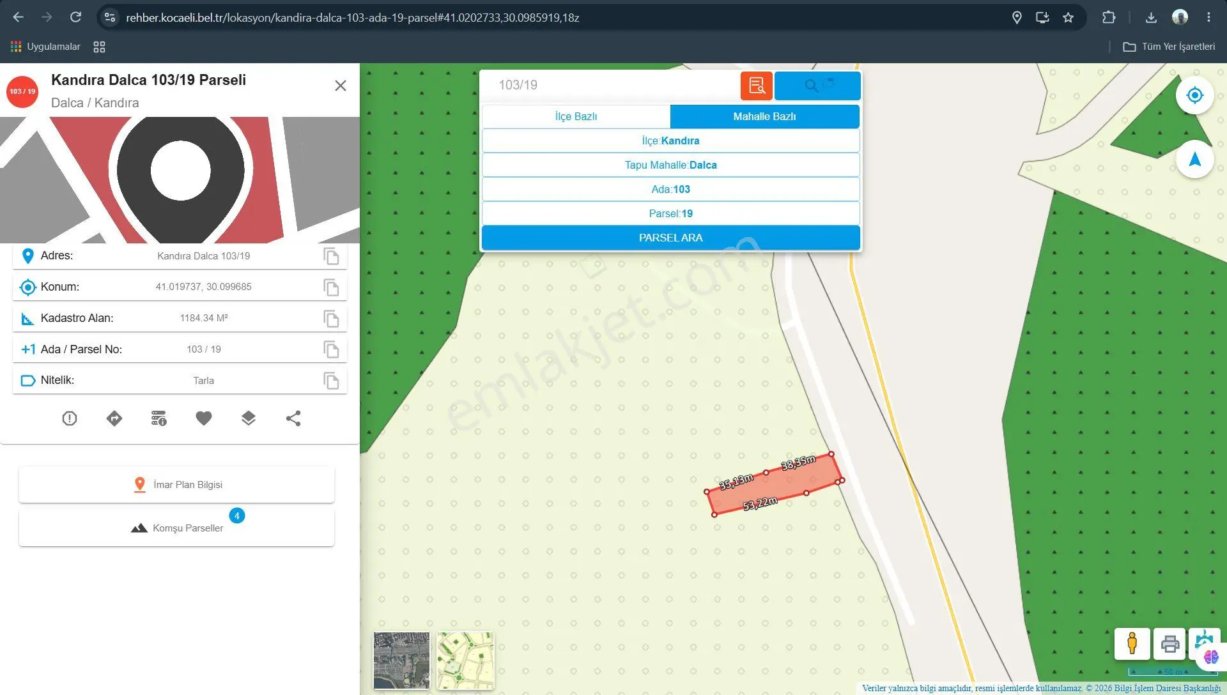Copy the Konum coordinates
Image resolution: width=1227 pixels, height=695 pixels.
pyautogui.click(x=331, y=287)
